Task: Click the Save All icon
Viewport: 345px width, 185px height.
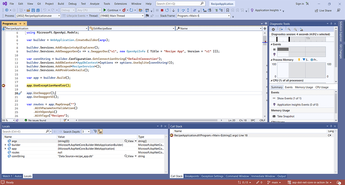Action: tap(38, 10)
